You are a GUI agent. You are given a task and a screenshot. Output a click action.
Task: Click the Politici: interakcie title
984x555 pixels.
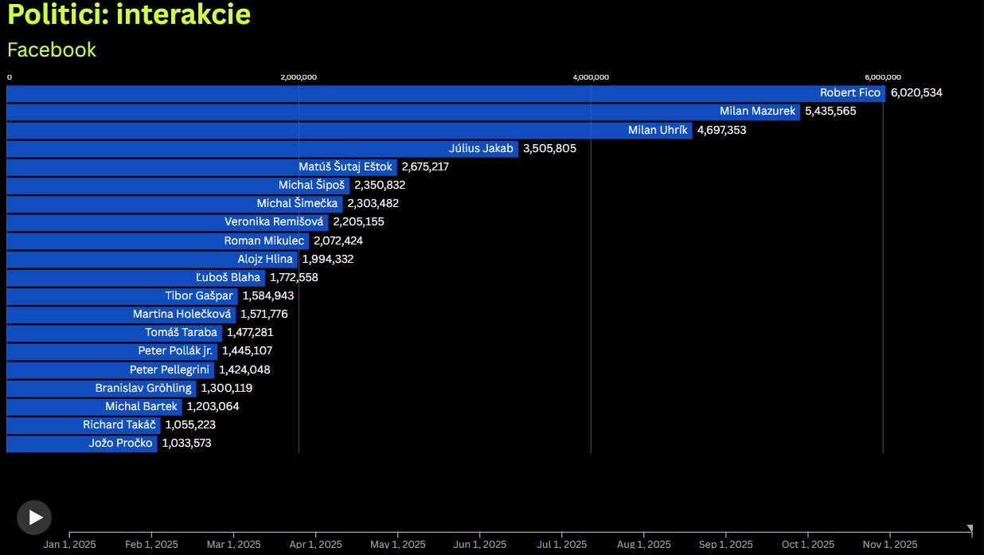click(x=129, y=15)
